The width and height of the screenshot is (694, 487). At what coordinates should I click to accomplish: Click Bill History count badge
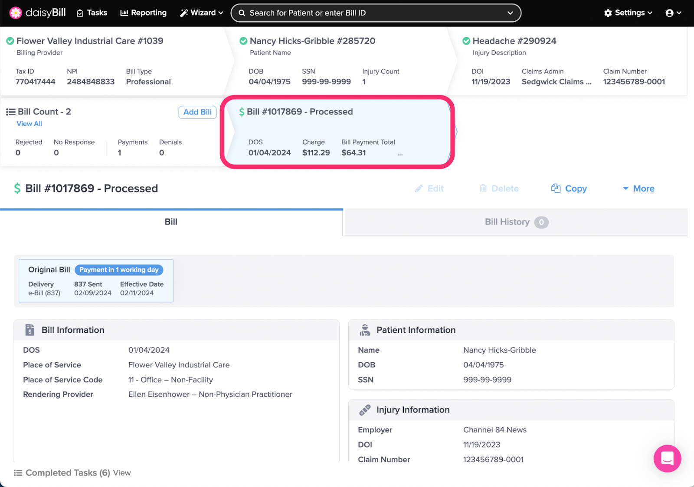click(x=541, y=222)
